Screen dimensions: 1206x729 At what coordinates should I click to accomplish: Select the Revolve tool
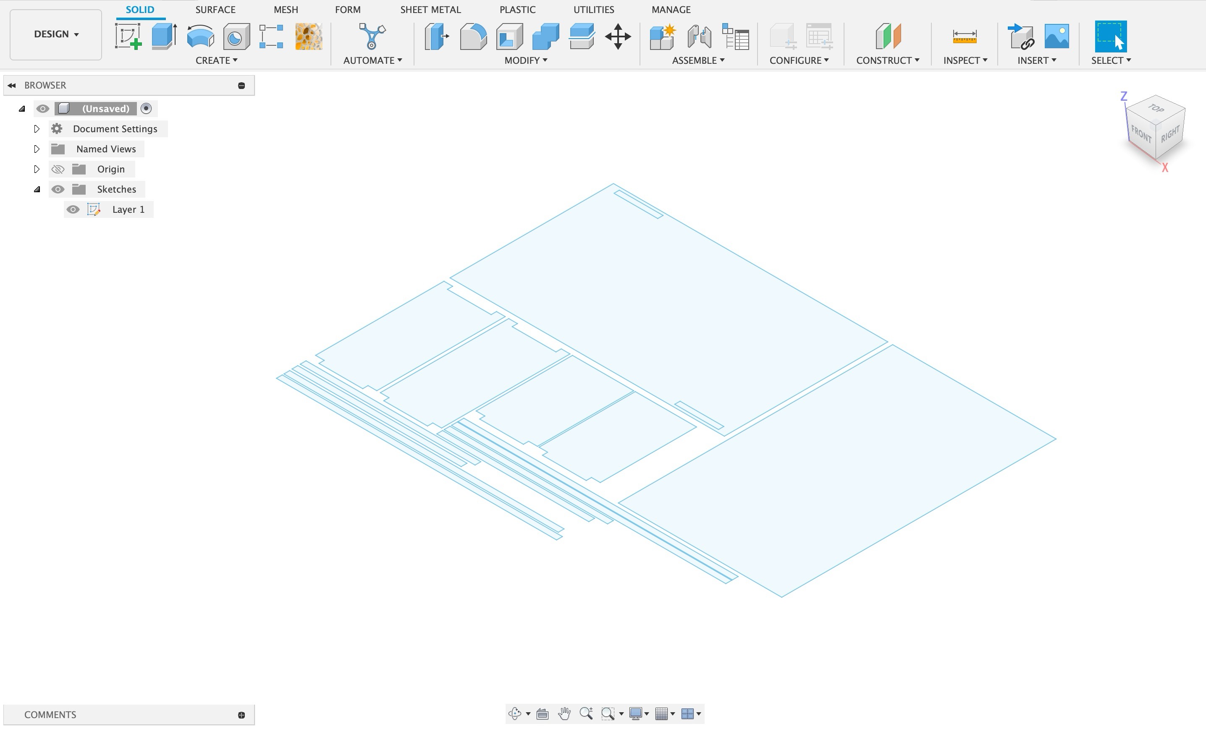(201, 36)
